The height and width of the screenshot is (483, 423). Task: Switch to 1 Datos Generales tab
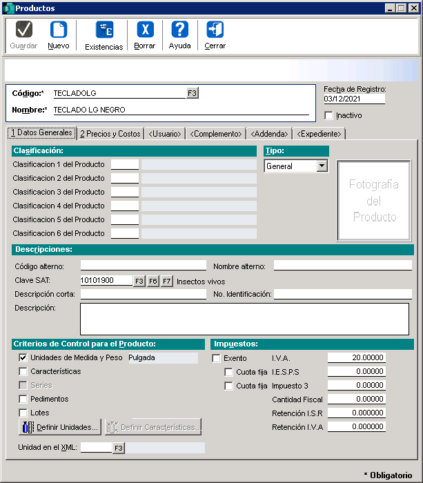pos(41,132)
